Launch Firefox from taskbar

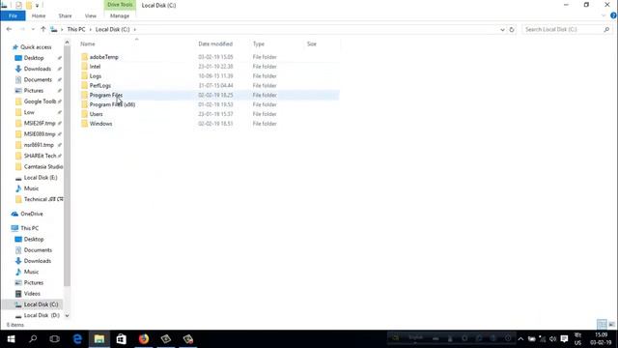(x=144, y=339)
